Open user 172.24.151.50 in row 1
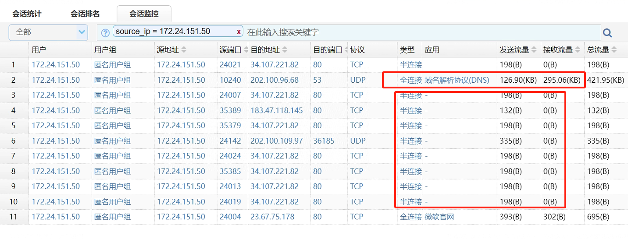The image size is (628, 239). [56, 65]
